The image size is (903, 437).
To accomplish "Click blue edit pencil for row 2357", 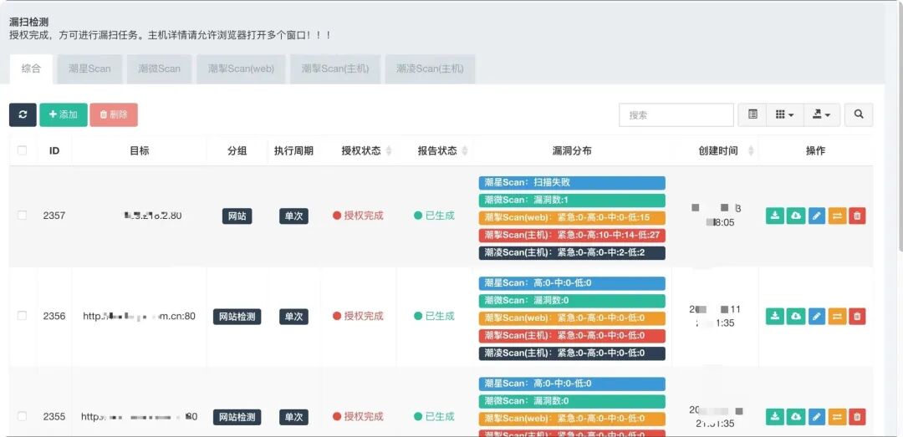I will pos(817,216).
